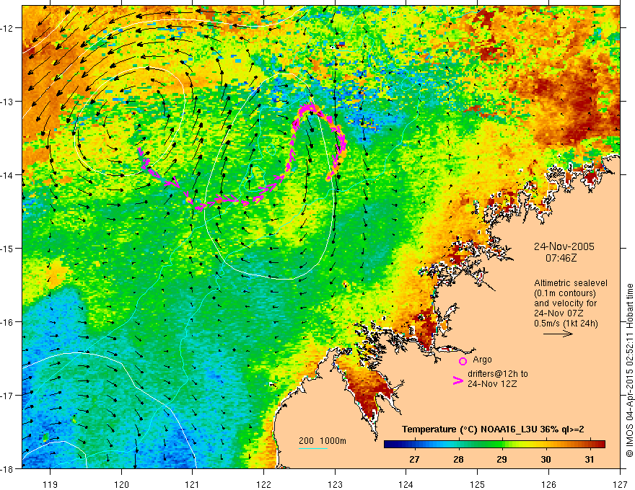Click the 'Altimetric sealevel' caption
Image resolution: width=635 pixels, height=490 pixels.
click(x=570, y=283)
